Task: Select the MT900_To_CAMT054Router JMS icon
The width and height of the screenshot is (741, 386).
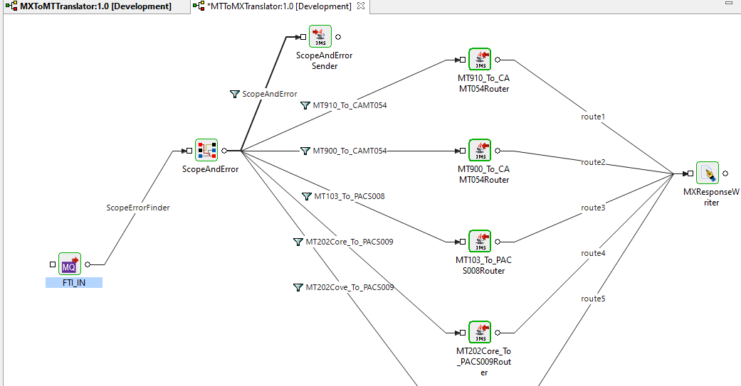Action: 480,151
